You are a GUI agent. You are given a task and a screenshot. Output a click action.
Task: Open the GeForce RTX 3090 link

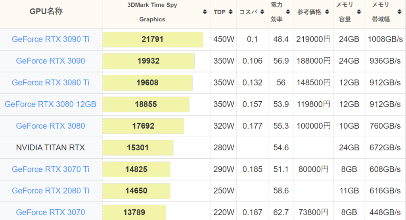pyautogui.click(x=50, y=61)
